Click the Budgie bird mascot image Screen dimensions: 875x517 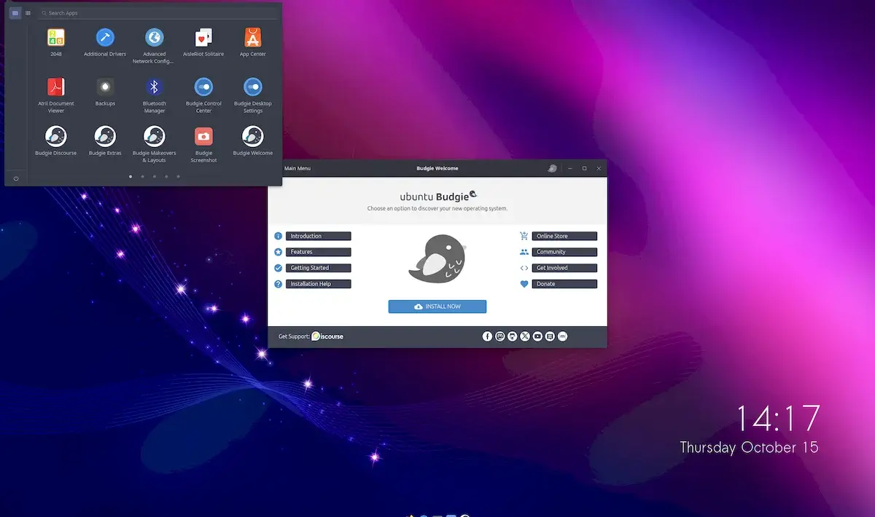click(x=437, y=258)
